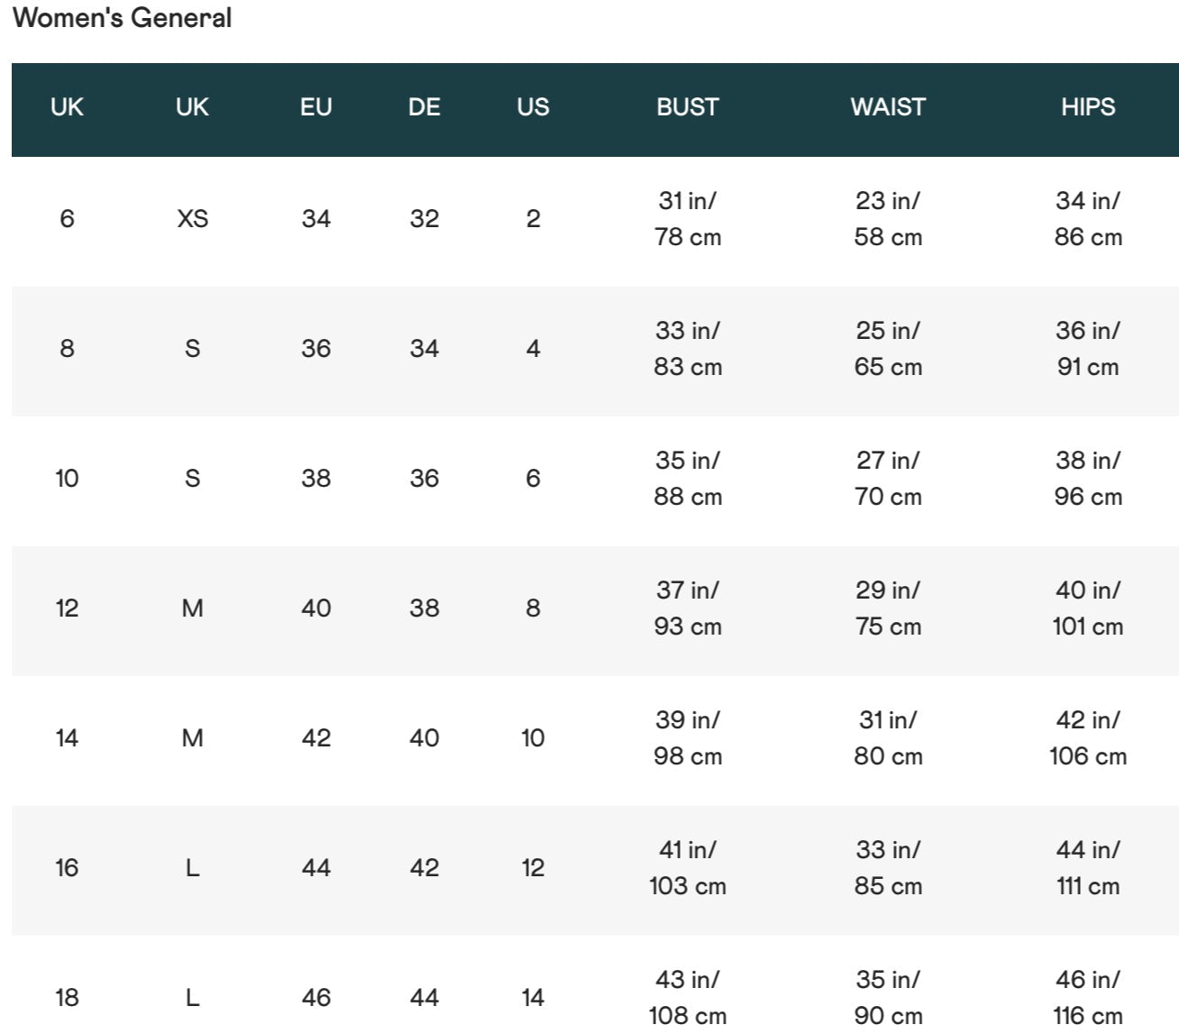Click the 42 in/106 cm hips cell
The width and height of the screenshot is (1179, 1034).
[1088, 737]
